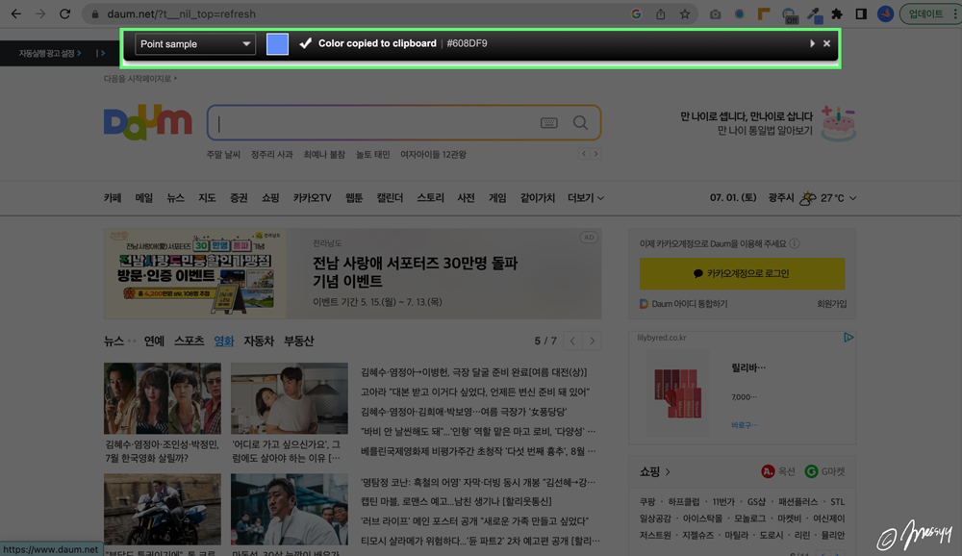Switch to the 자동차 news tab
The width and height of the screenshot is (962, 556).
pos(259,341)
